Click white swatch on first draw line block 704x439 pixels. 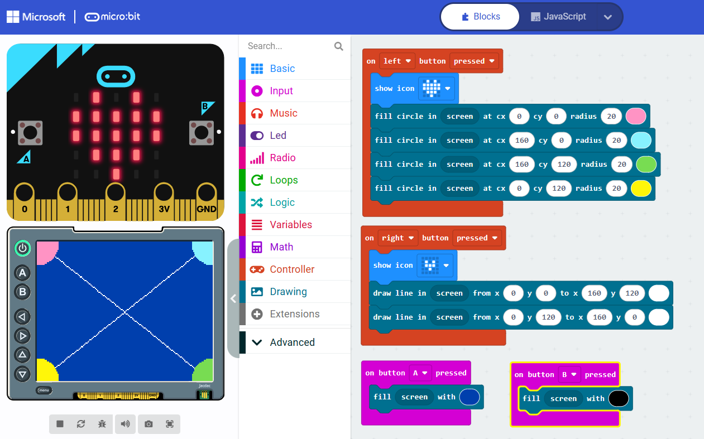click(x=659, y=293)
